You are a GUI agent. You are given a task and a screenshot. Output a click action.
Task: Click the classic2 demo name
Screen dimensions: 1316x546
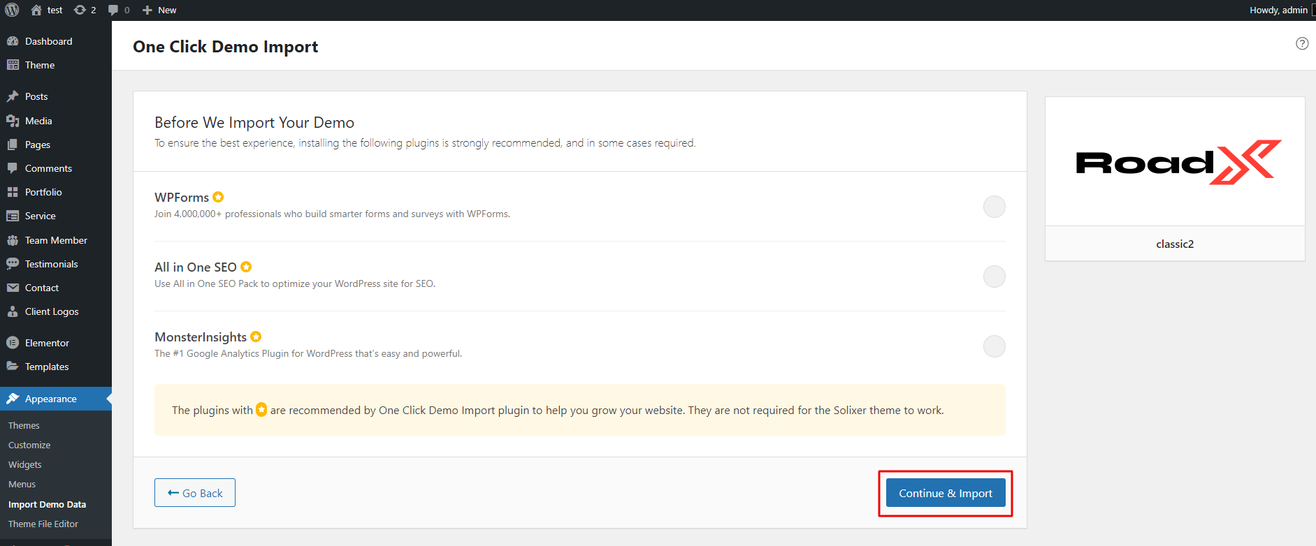point(1175,244)
